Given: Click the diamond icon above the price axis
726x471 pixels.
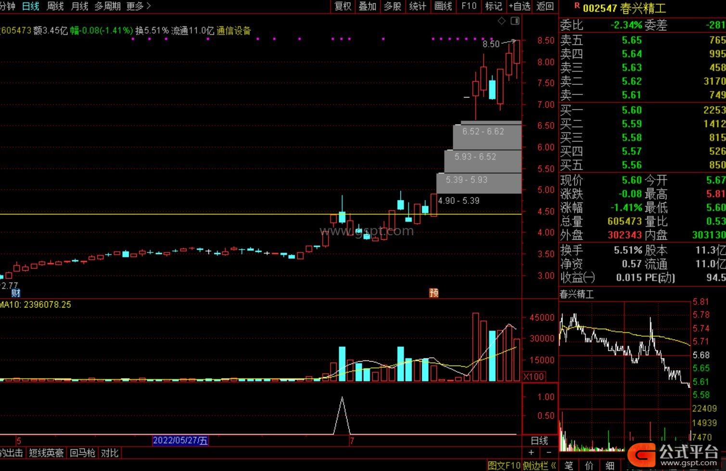Looking at the screenshot, I should pyautogui.click(x=502, y=21).
